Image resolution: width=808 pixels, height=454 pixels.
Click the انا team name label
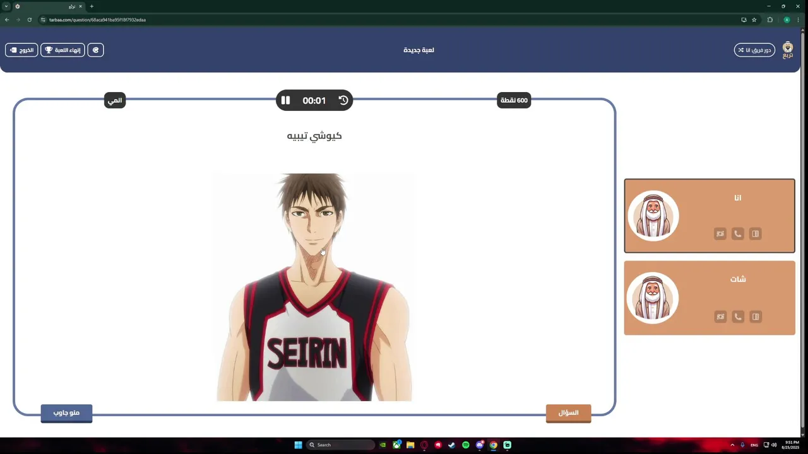click(x=738, y=198)
